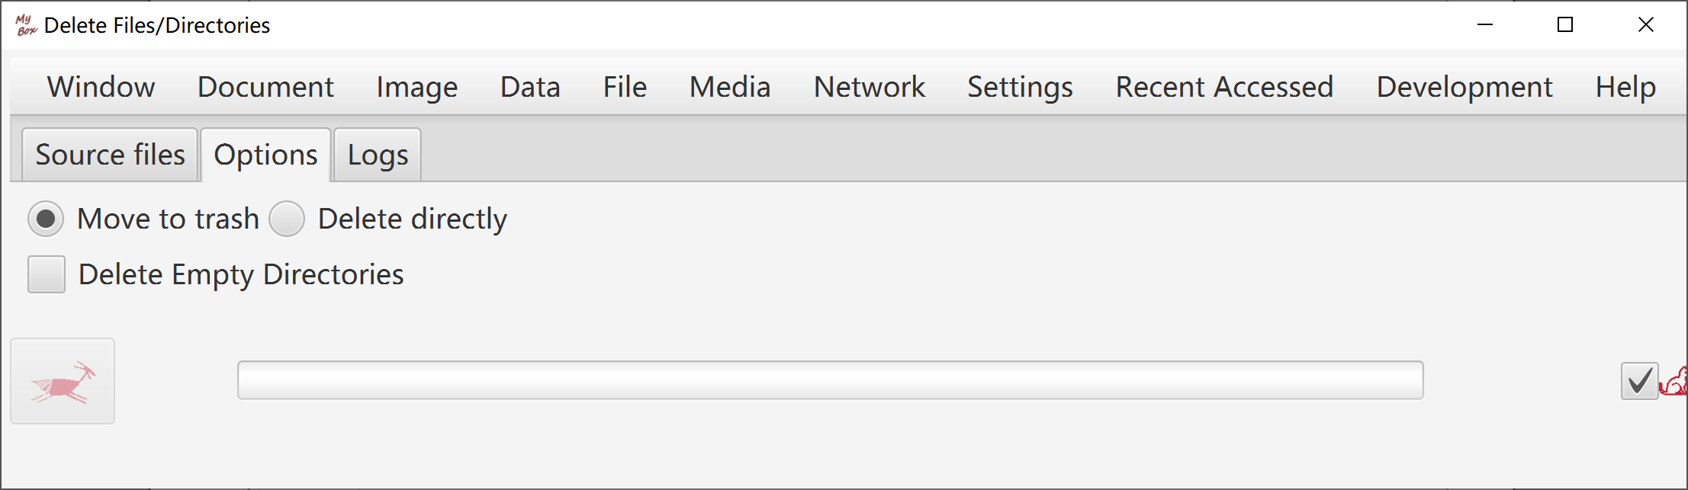This screenshot has height=490, width=1688.
Task: Switch to the Source files tab
Action: 110,155
